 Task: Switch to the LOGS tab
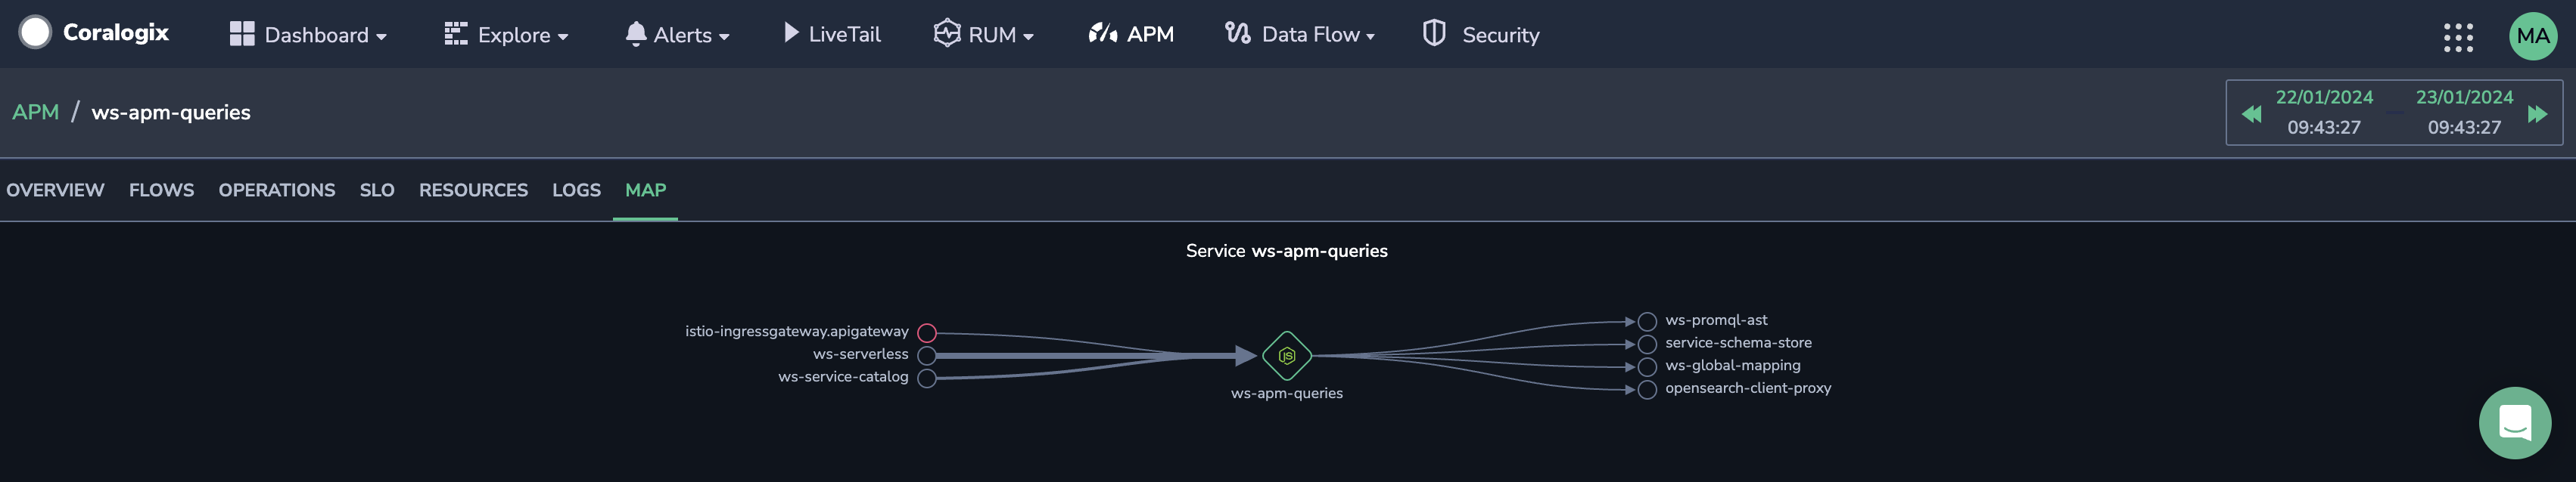[x=576, y=190]
